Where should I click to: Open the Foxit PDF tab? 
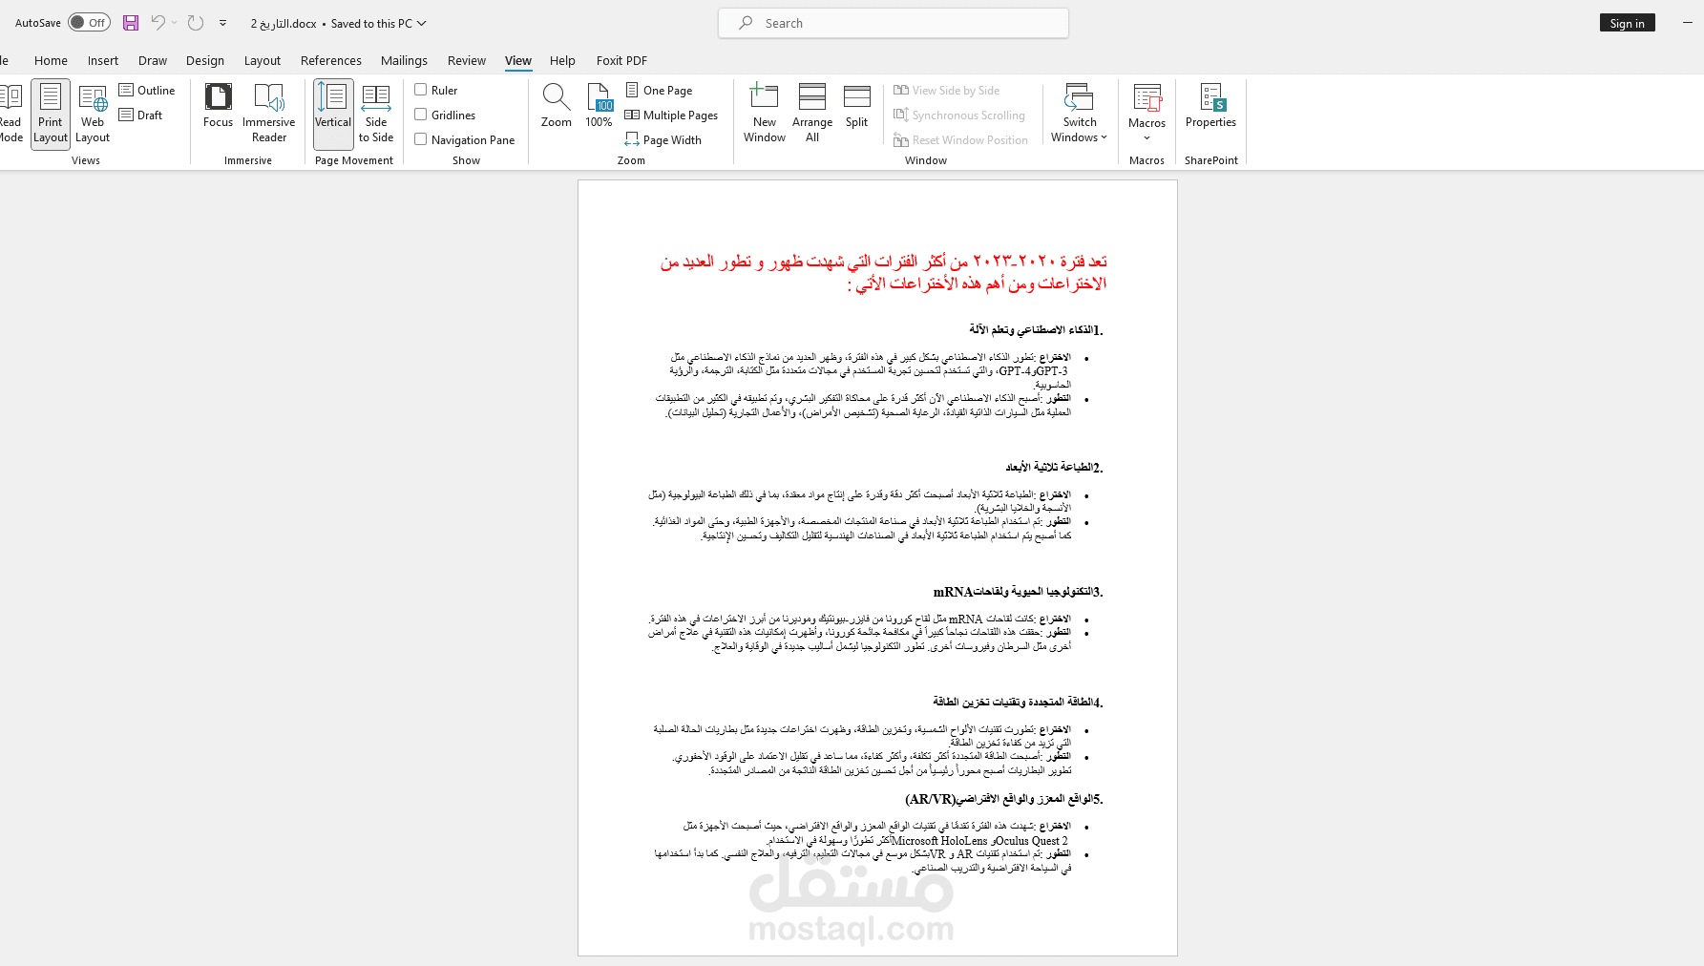click(x=621, y=60)
